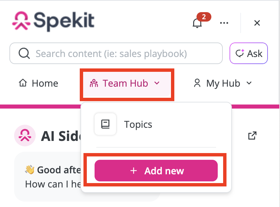
Task: Open the three-dots more options menu
Action: (x=224, y=23)
